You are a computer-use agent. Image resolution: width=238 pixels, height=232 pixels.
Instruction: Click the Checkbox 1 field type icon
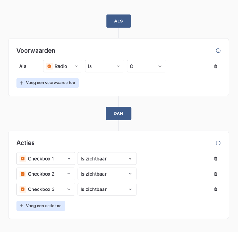click(23, 159)
